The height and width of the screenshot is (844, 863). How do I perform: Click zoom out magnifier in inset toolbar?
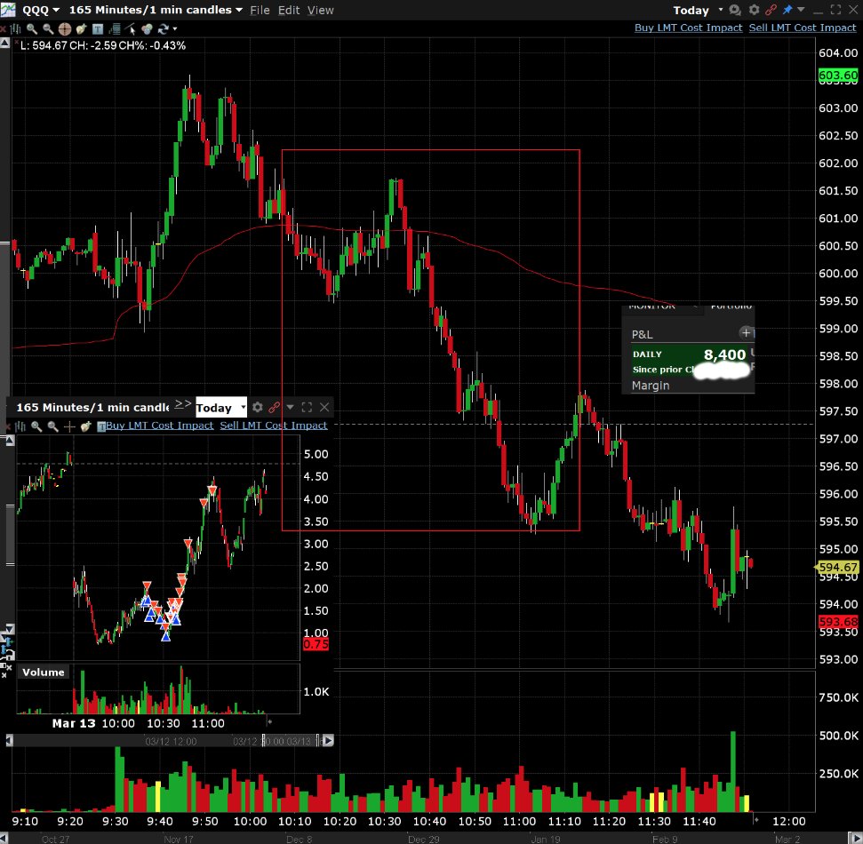52,426
